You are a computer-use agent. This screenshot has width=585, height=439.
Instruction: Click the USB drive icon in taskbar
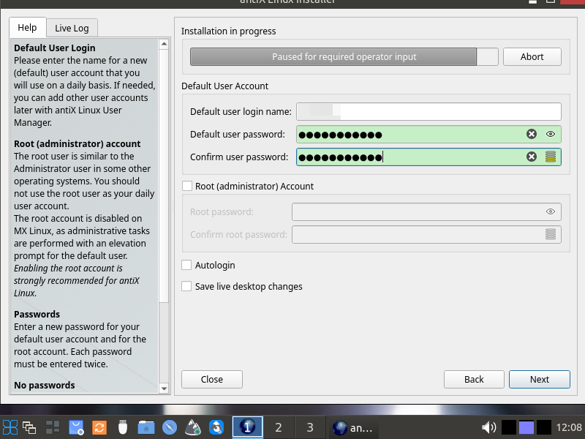click(123, 427)
